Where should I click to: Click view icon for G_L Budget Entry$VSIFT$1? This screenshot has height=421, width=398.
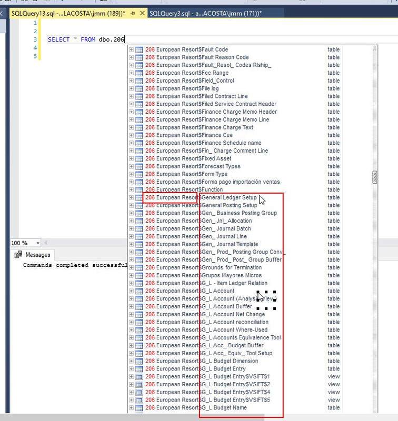click(x=139, y=376)
